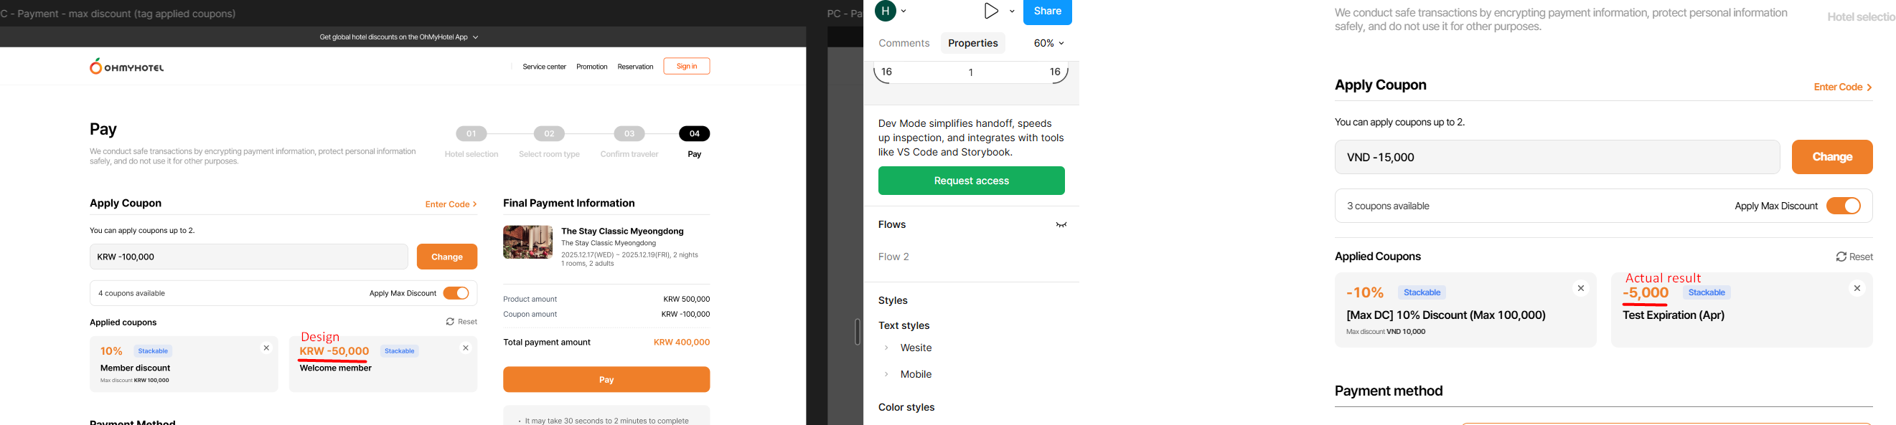Click the OhMyHotel logo in the header
The width and height of the screenshot is (1896, 425).
126,67
